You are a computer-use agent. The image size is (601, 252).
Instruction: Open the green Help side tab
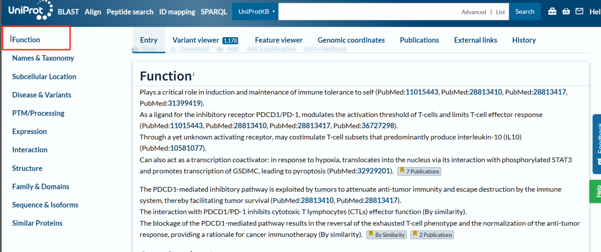[596, 191]
